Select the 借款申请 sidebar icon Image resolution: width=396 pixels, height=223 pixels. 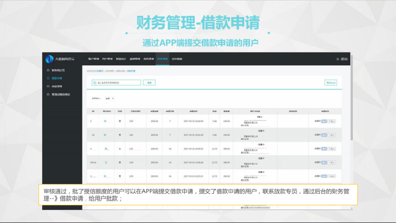(48, 78)
